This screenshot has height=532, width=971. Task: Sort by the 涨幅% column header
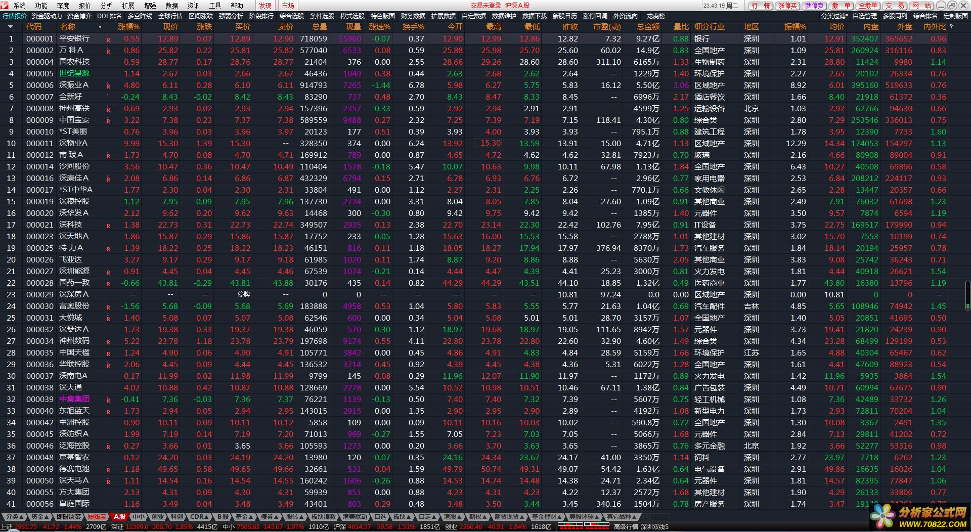tap(128, 27)
